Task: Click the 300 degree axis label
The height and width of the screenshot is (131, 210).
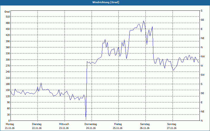Action: [x=8, y=60]
